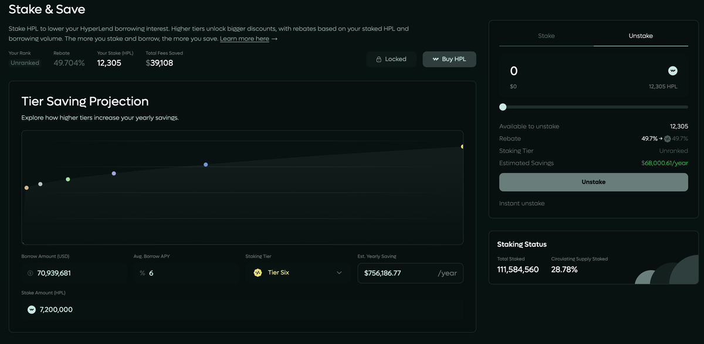Screen dimensions: 704x344
Task: Click the HPL logo in Buy HPL button
Action: [436, 59]
